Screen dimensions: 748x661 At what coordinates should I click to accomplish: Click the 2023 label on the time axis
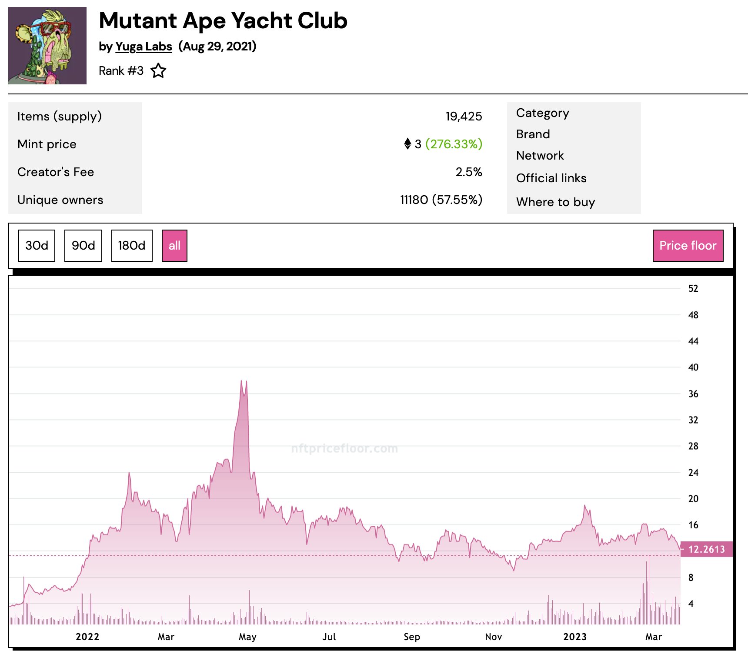pos(575,637)
